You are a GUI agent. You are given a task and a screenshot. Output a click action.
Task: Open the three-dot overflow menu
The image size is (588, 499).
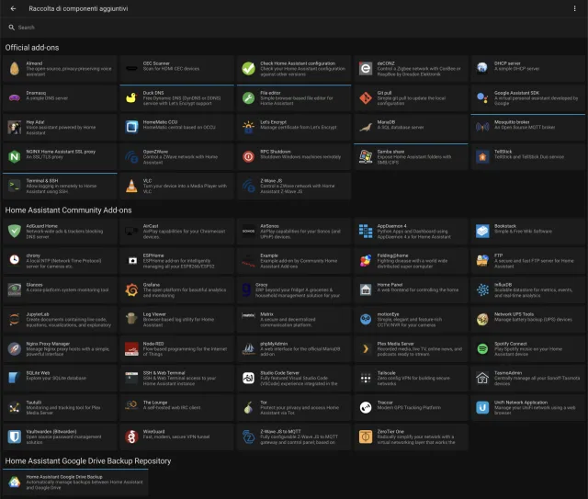tap(574, 8)
